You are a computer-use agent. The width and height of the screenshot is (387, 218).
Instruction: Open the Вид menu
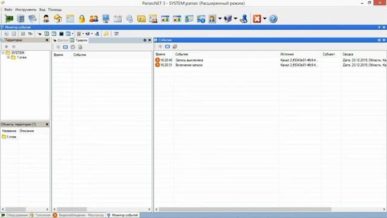pyautogui.click(x=42, y=10)
